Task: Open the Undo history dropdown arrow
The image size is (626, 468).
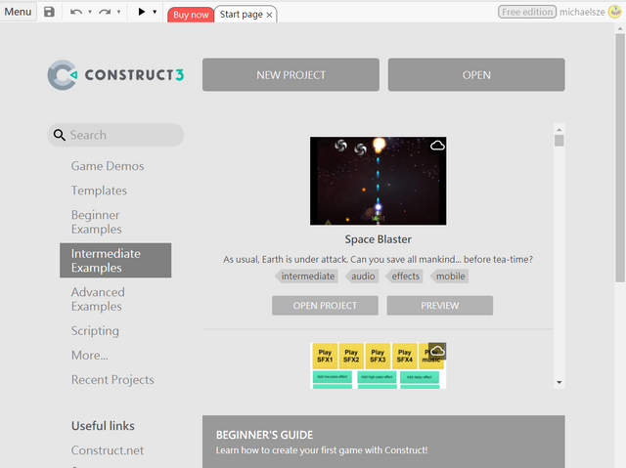Action: point(90,12)
